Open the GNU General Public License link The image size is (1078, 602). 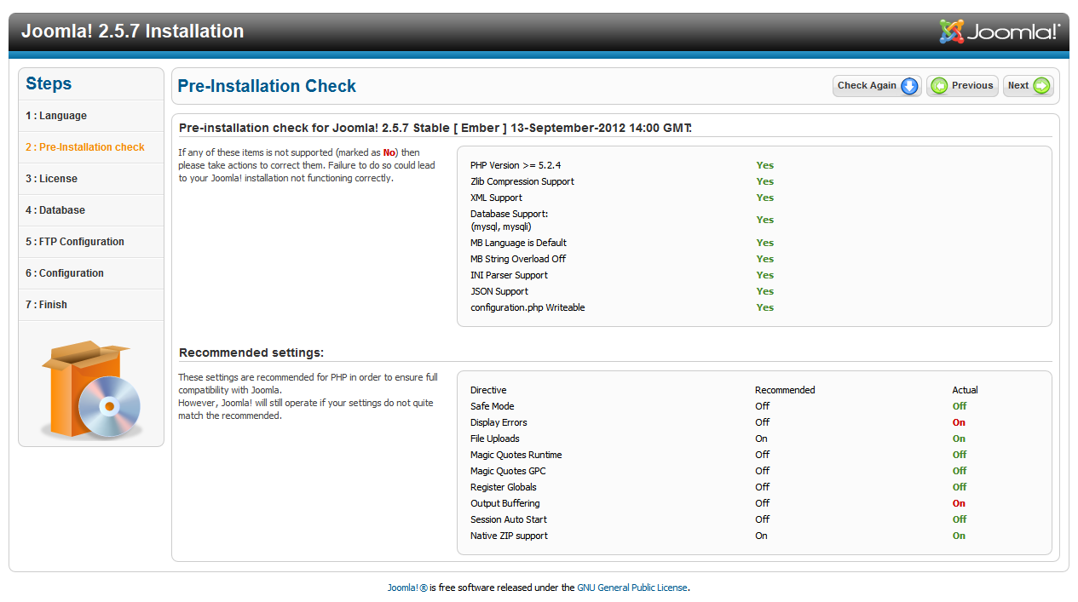coord(632,588)
